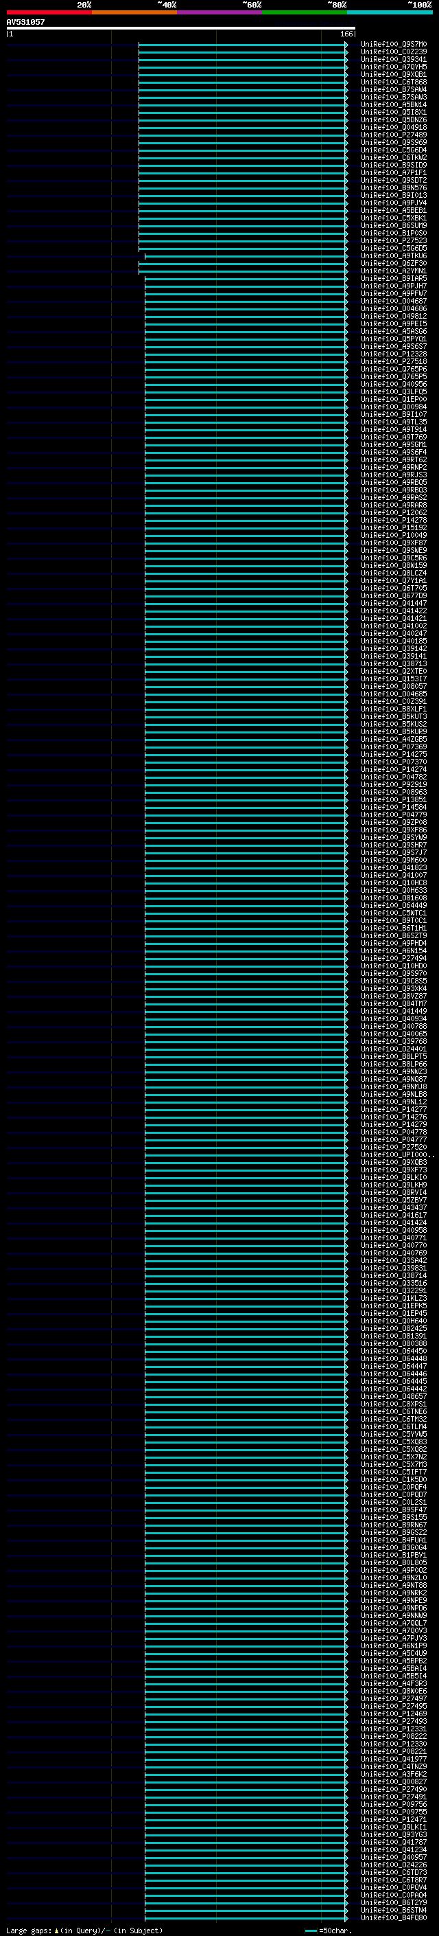This screenshot has height=1936, width=439.
Task: Click the hit label UniRef100_B1P0S0
Action: [394, 233]
